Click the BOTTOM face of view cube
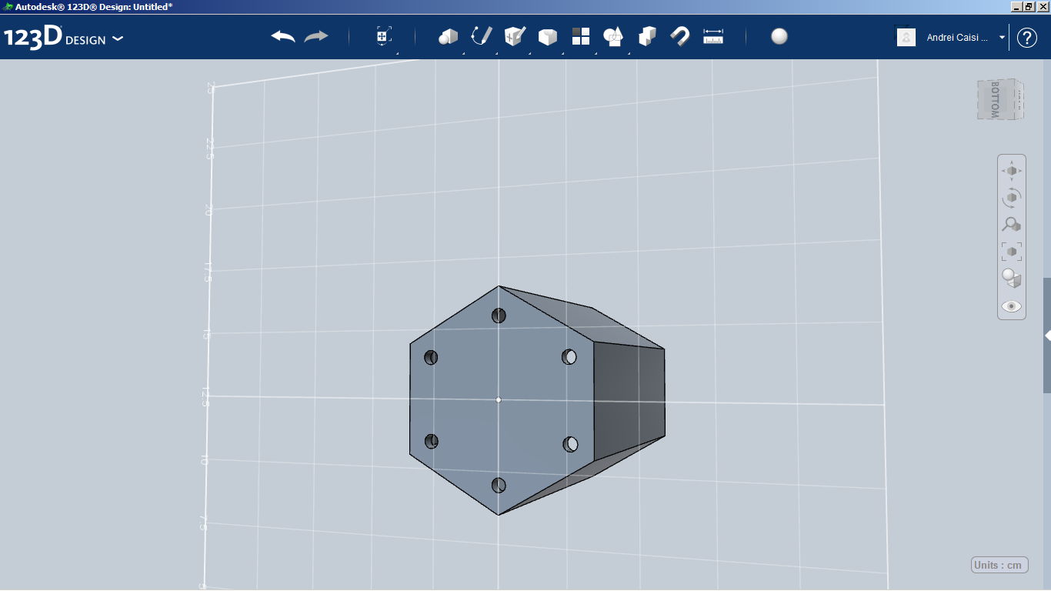 click(996, 99)
